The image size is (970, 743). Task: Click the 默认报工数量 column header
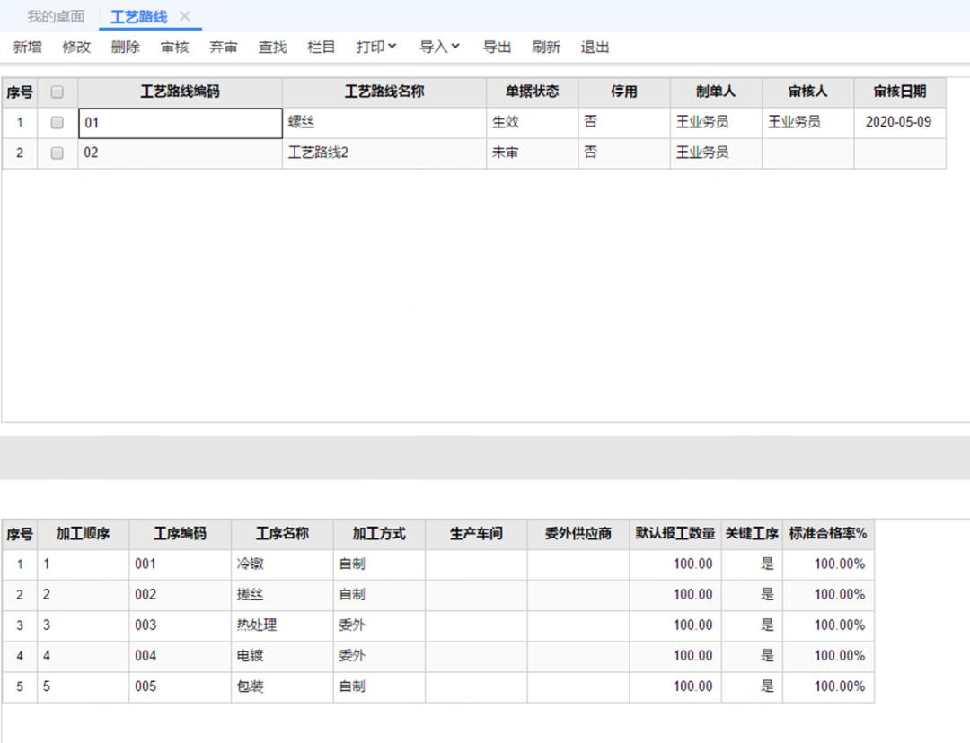pos(675,534)
